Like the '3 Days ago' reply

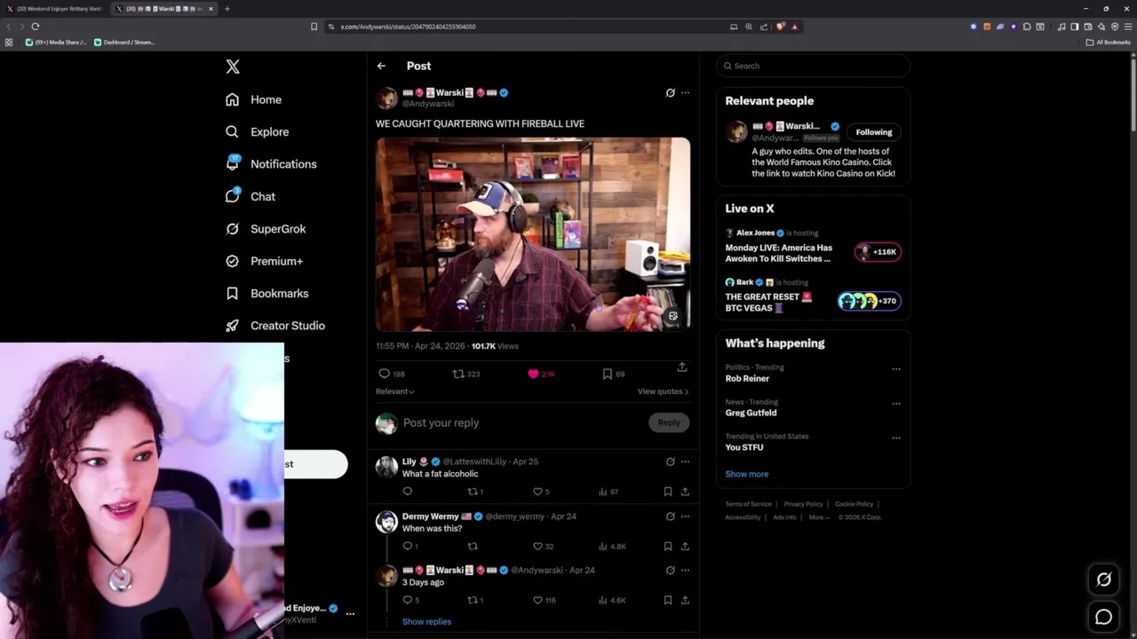[537, 600]
